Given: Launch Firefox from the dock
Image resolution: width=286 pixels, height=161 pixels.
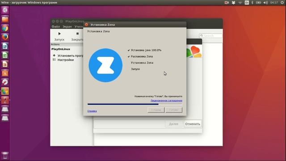Looking at the screenshot, I should pyautogui.click(x=5, y=37).
